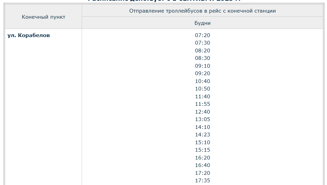327x185 pixels.
Task: Select the 12:40 departure time
Action: [202, 112]
